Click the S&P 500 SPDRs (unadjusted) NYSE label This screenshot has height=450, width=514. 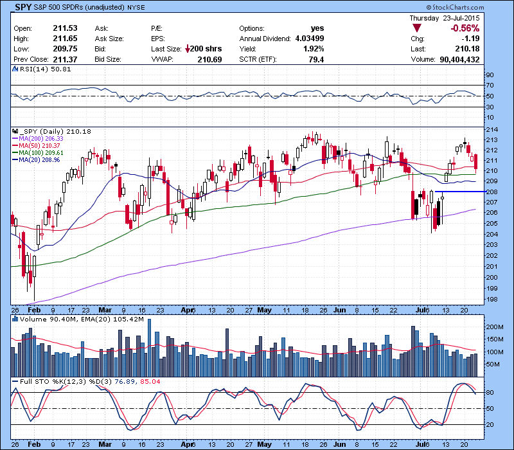click(x=89, y=7)
